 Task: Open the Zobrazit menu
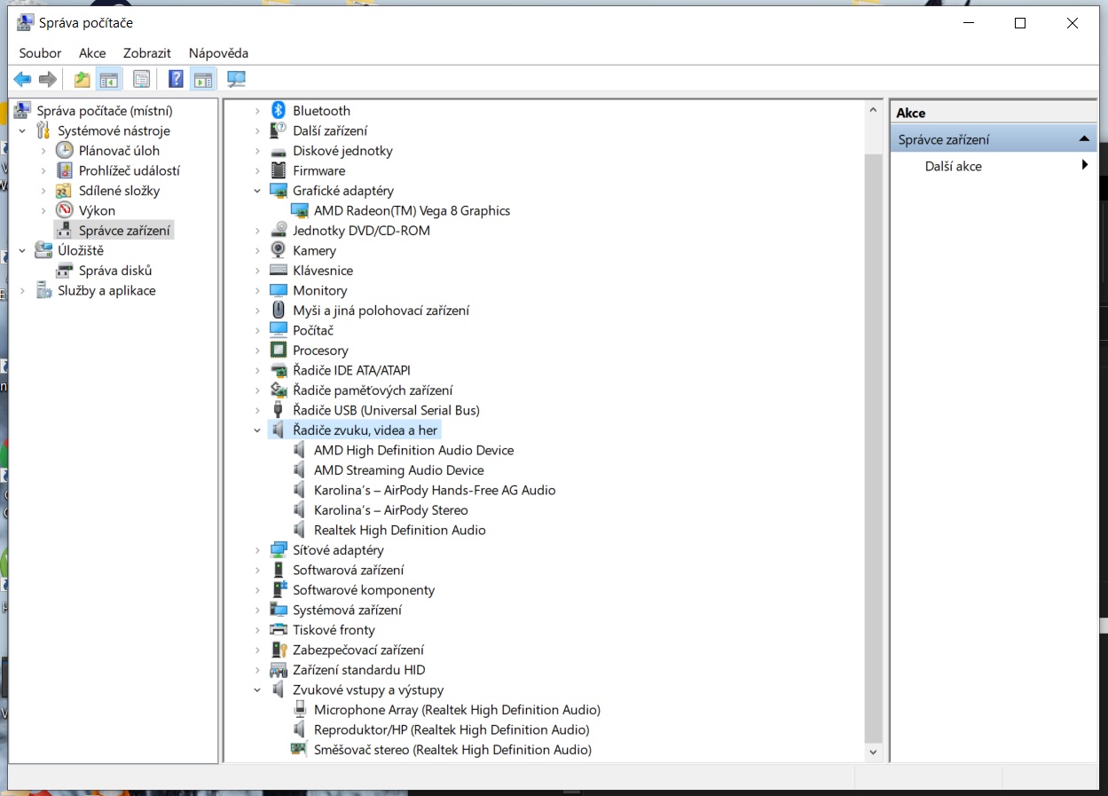click(146, 53)
